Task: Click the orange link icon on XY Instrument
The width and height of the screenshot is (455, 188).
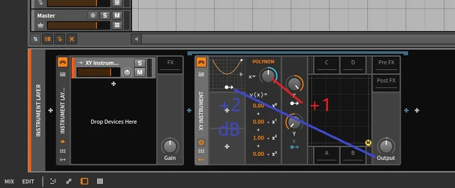Action: 201,160
